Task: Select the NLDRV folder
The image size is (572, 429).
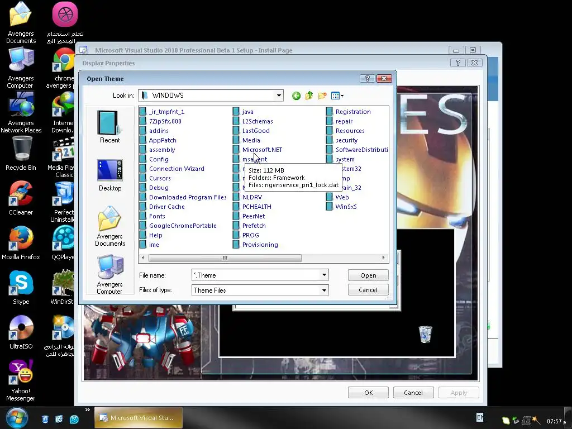Action: click(x=247, y=197)
